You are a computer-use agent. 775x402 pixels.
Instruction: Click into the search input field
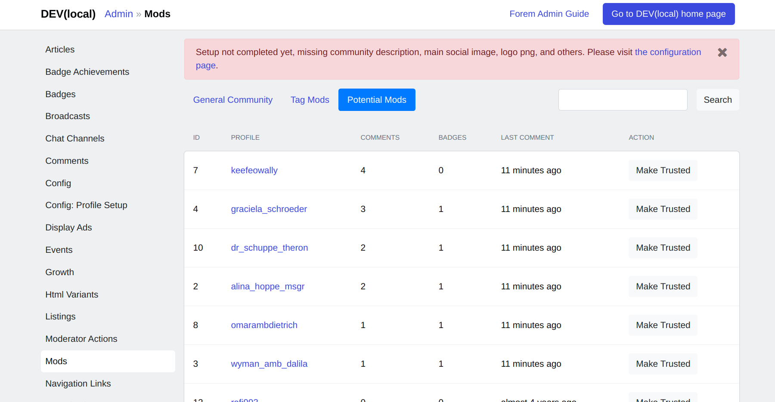[623, 99]
